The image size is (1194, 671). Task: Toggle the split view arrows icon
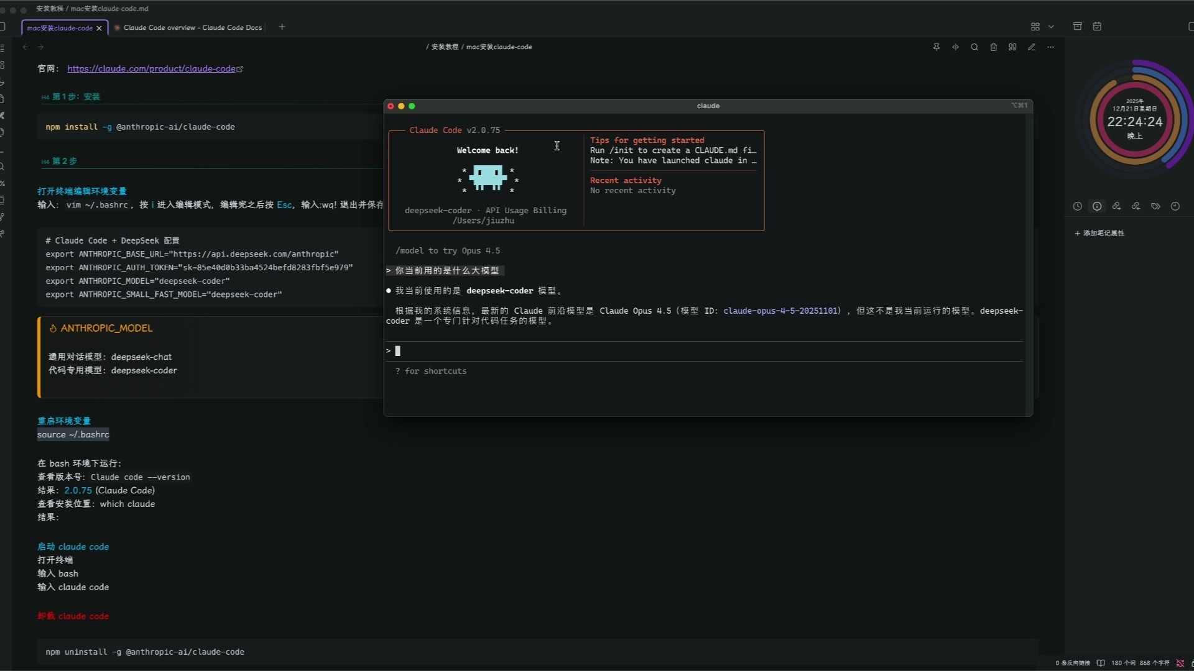pos(956,47)
